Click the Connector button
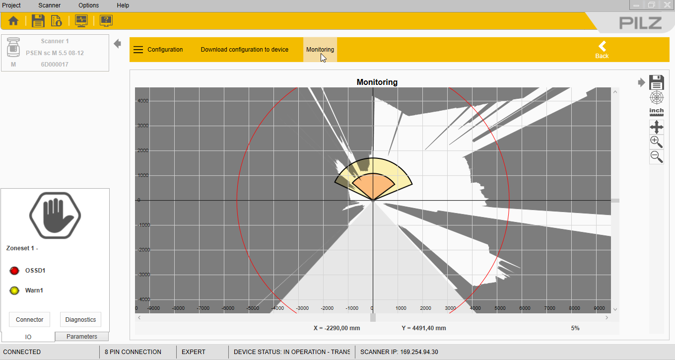The image size is (675, 360). (x=30, y=320)
